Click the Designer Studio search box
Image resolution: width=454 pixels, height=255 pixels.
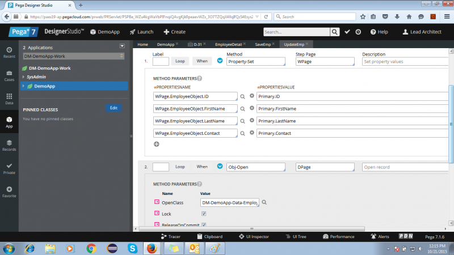pos(296,32)
